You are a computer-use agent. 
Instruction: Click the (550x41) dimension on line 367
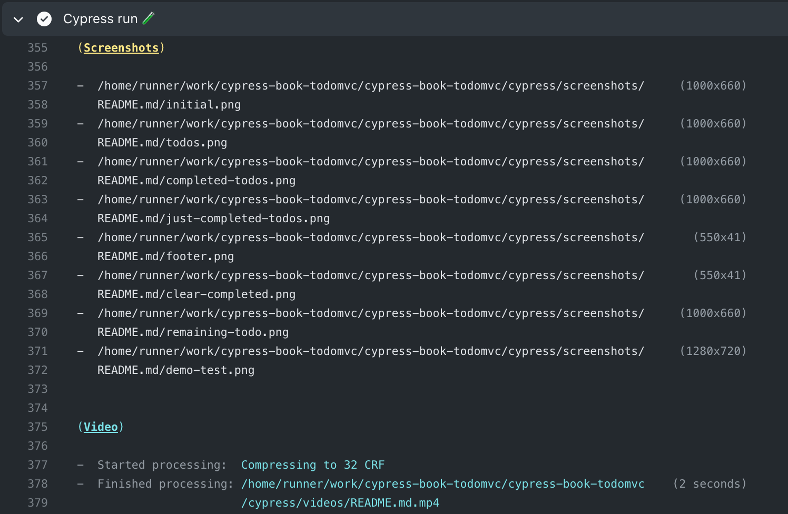(720, 275)
